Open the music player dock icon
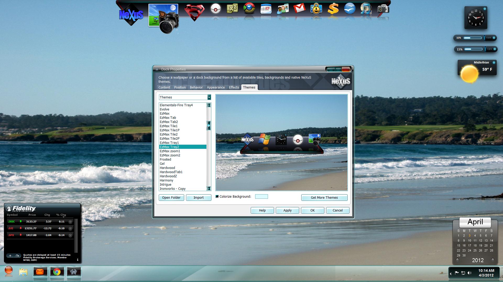This screenshot has width=503, height=282. coord(366,9)
